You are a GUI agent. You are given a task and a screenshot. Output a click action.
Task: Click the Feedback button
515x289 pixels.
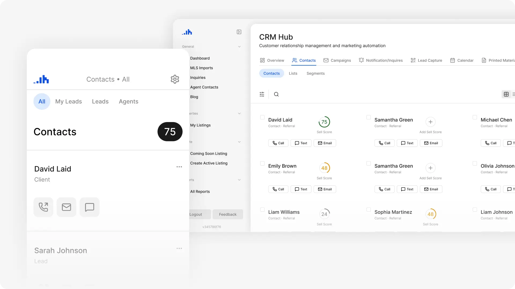(228, 214)
